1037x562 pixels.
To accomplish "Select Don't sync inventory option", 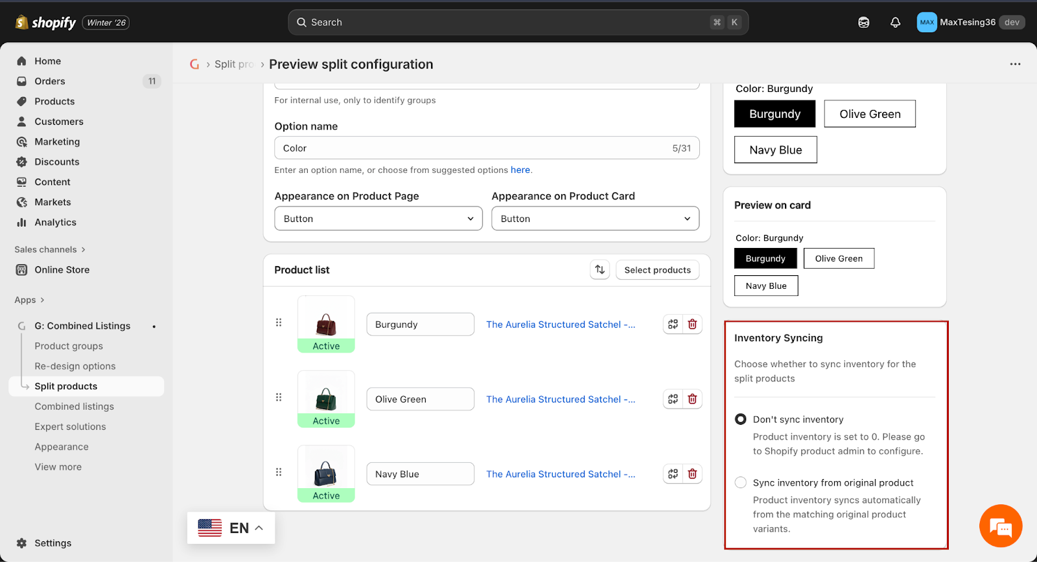I will click(741, 420).
